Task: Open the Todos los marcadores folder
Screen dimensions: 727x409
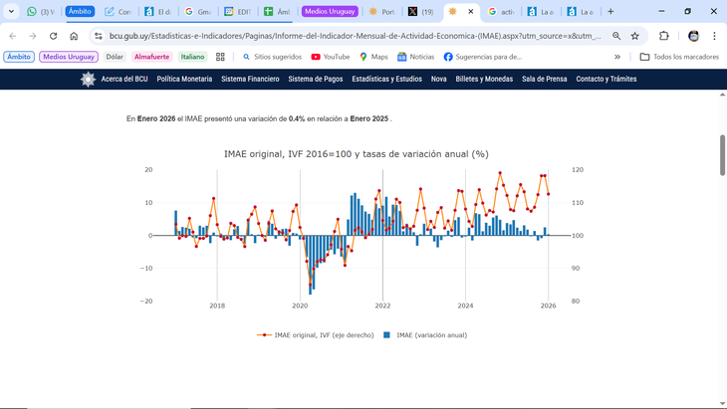Action: click(x=679, y=57)
